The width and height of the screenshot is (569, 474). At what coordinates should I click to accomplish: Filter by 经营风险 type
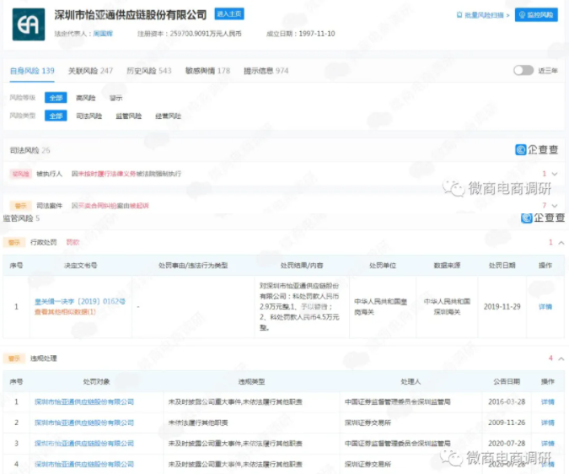pyautogui.click(x=168, y=116)
